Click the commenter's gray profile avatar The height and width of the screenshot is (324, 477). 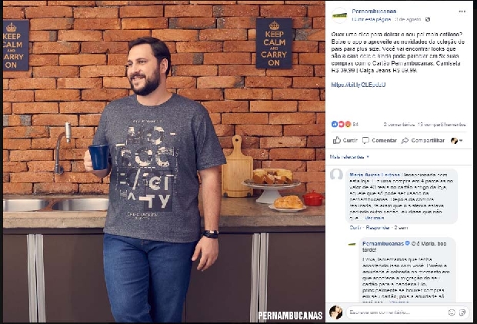coord(336,175)
